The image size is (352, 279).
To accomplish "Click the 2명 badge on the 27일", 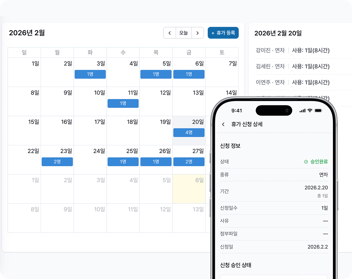I will [189, 162].
